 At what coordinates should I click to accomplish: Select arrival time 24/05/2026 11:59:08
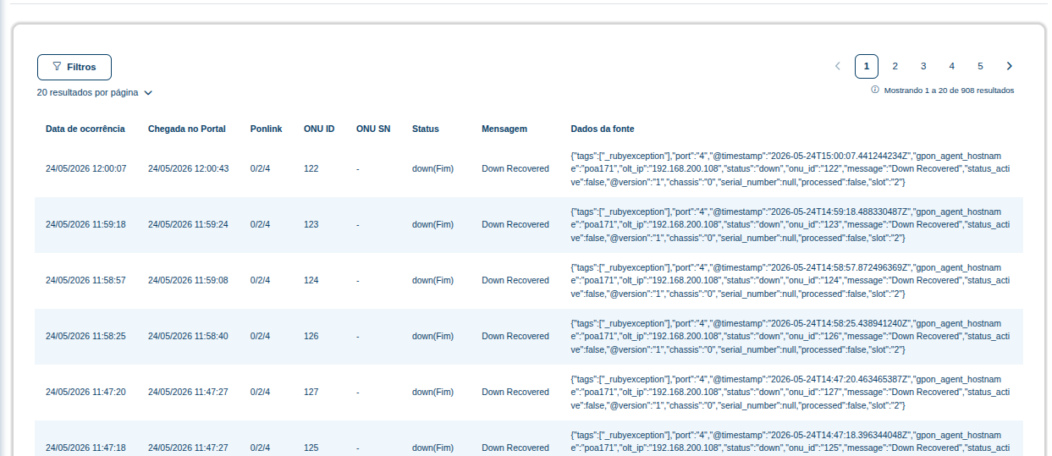[189, 280]
